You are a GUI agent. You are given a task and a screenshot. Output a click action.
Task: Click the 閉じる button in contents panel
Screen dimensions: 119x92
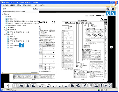35,9
